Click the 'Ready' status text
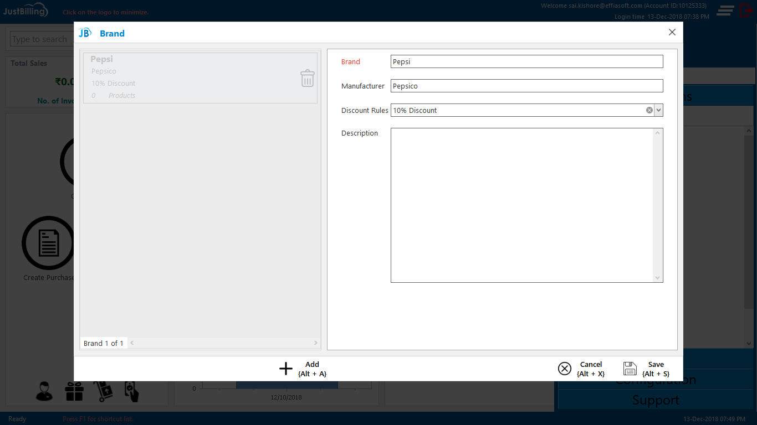This screenshot has height=425, width=757. click(x=17, y=419)
